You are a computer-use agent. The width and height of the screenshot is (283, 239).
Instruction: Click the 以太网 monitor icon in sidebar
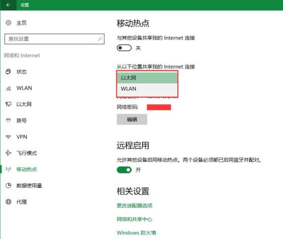(x=8, y=104)
